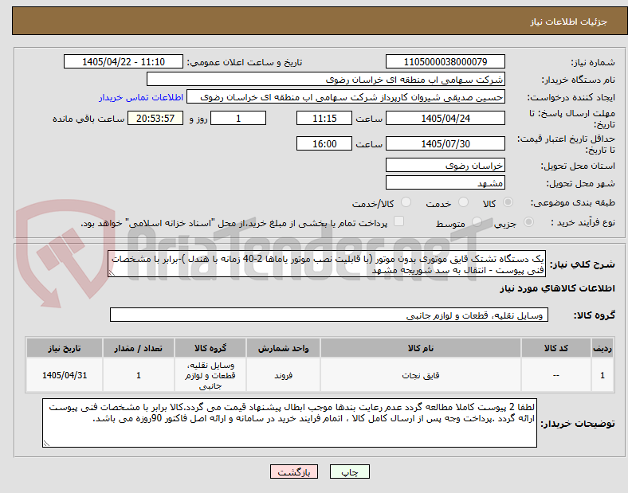The height and width of the screenshot is (493, 628).
Task: Click the delivery city field مشهد
Action: pyautogui.click(x=445, y=183)
